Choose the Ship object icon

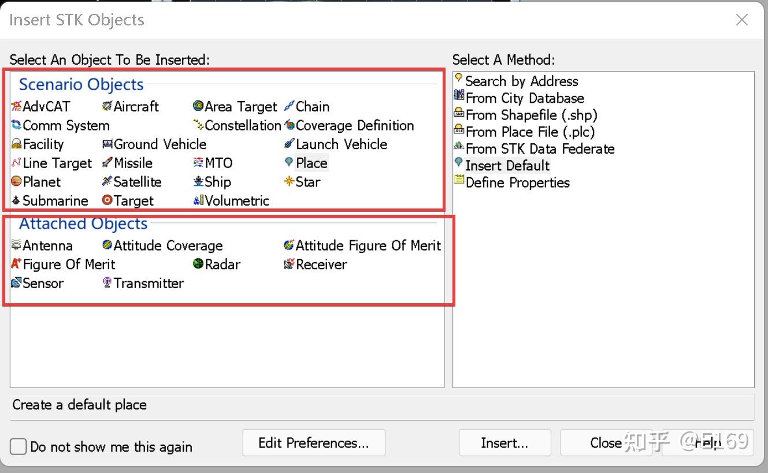pos(198,182)
